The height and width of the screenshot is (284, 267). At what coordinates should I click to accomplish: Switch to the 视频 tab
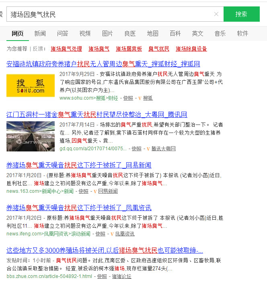click(x=85, y=33)
